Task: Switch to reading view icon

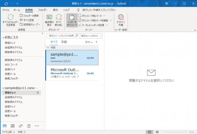Action: [x=157, y=132]
